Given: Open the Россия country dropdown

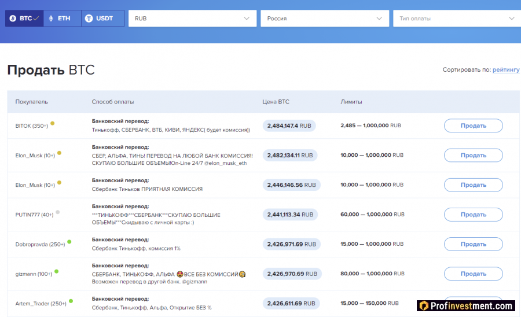Looking at the screenshot, I should coord(325,19).
